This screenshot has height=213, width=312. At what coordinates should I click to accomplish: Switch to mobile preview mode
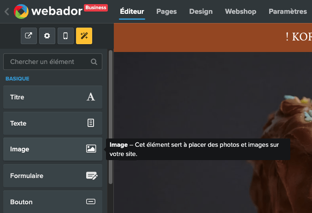click(65, 36)
